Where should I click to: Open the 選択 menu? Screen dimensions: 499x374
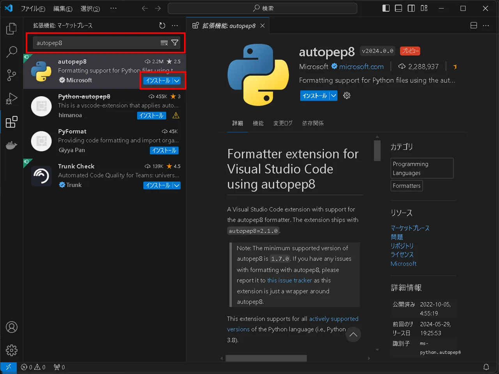(90, 8)
